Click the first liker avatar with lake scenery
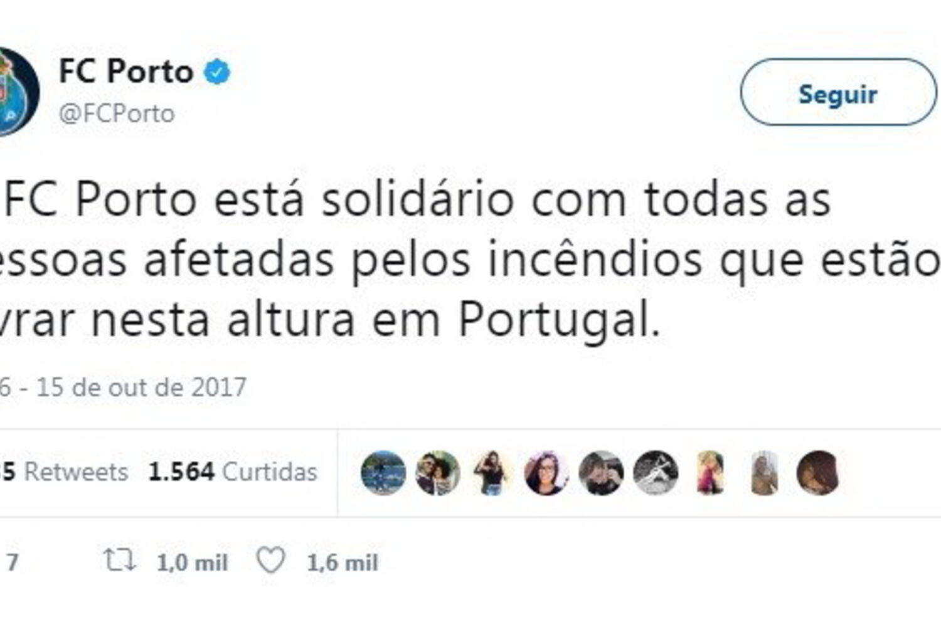The image size is (941, 627). click(x=383, y=473)
